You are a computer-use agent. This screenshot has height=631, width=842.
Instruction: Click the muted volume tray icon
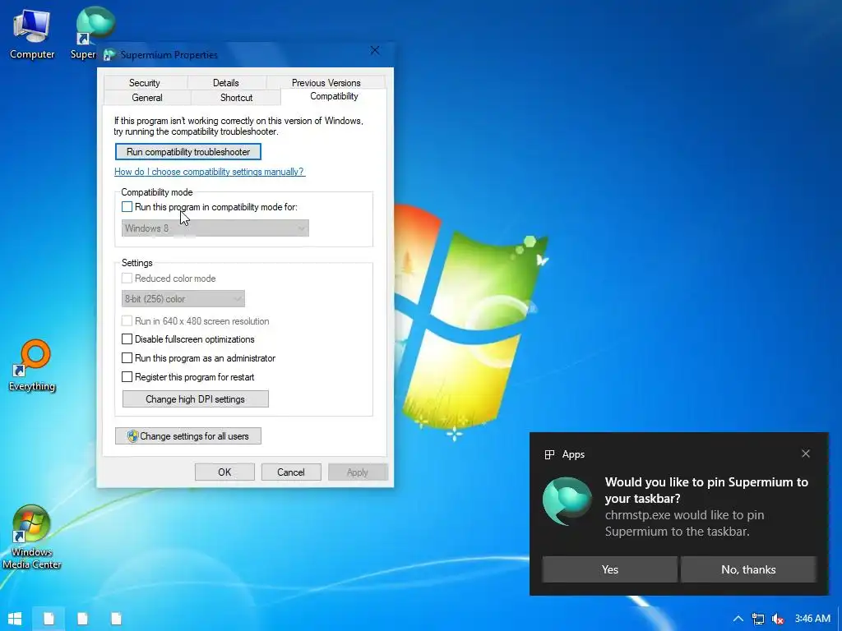click(778, 619)
